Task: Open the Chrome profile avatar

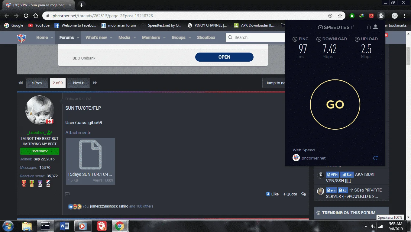Action: (394, 16)
